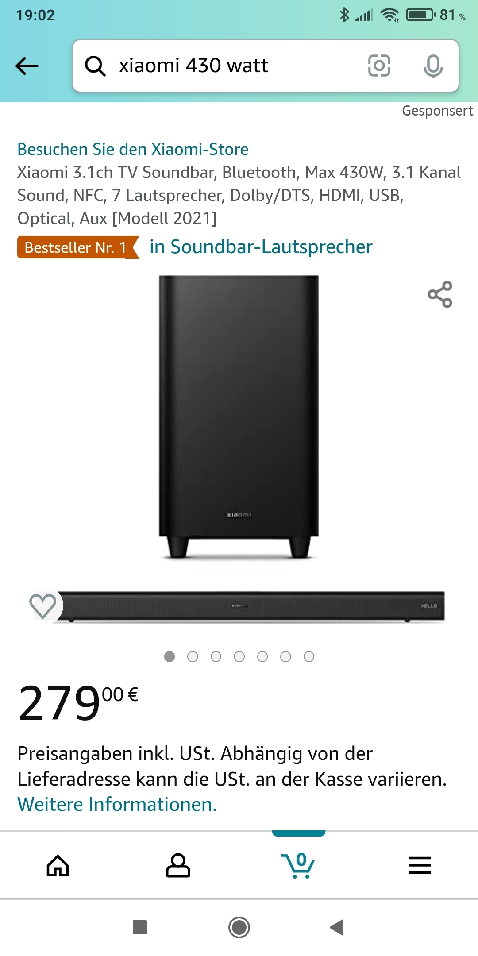Open the hamburger menu

(420, 865)
